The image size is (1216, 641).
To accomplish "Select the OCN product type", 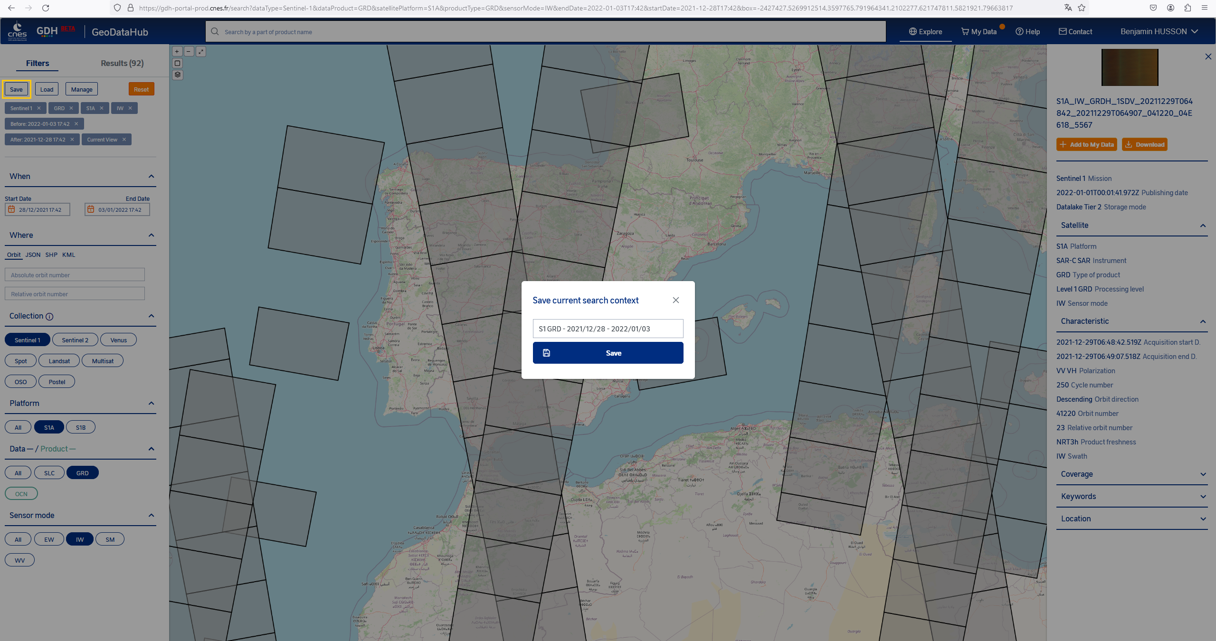I will (21, 494).
